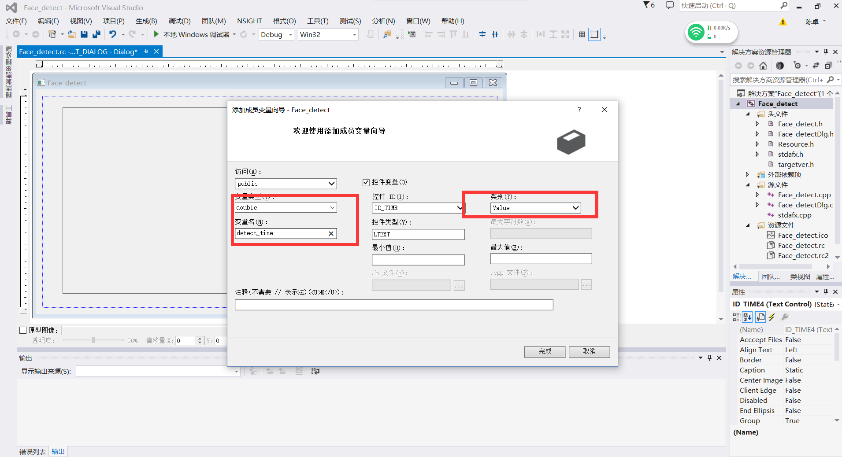Switch to the 类视图 tab
This screenshot has height=457, width=842.
click(800, 276)
